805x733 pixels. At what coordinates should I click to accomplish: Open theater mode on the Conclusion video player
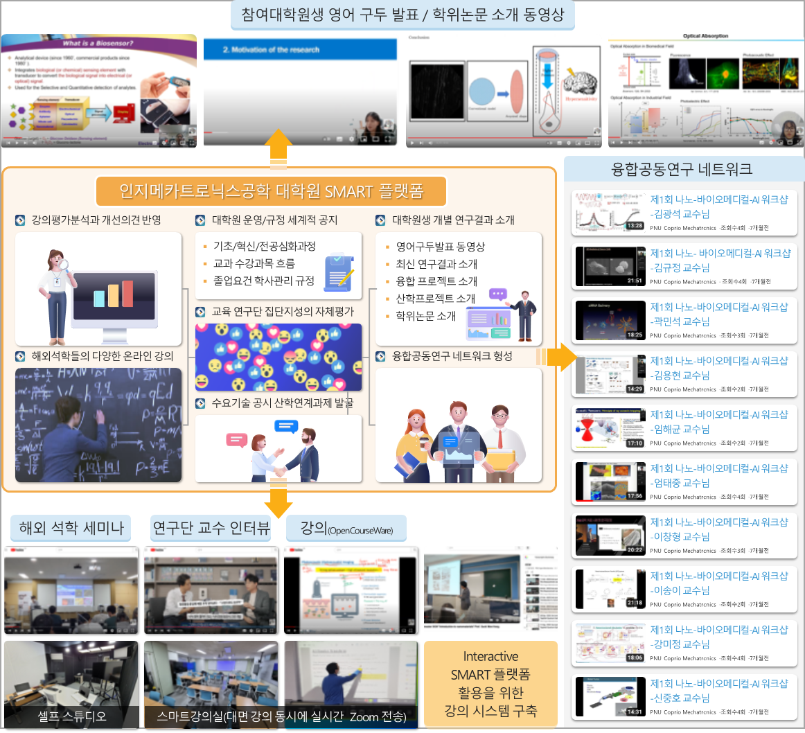[x=587, y=143]
